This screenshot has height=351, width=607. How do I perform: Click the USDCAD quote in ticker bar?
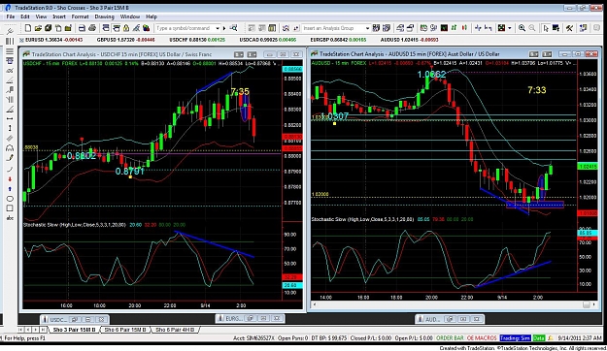268,40
